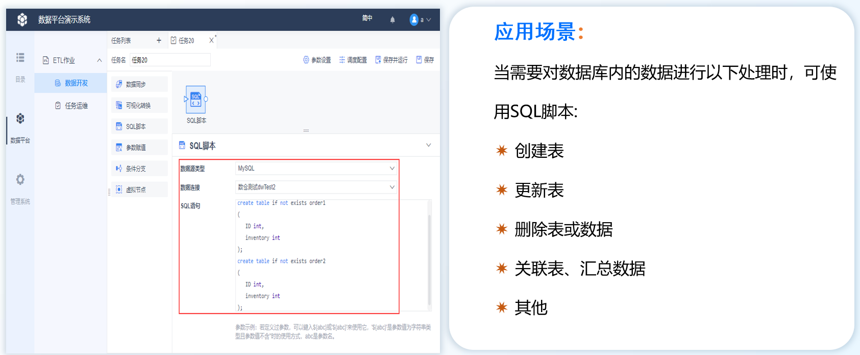The width and height of the screenshot is (860, 355).
Task: Pick the SQL脚本 component in palette
Action: (x=139, y=126)
